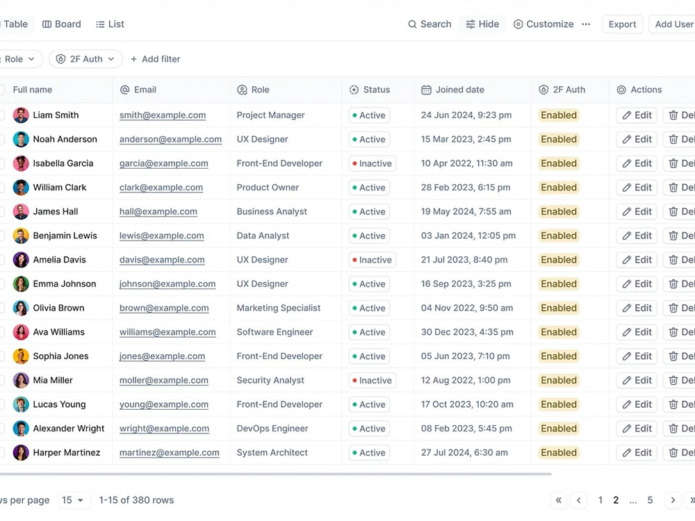This screenshot has width=695, height=521.
Task: Click Ava Williams's avatar
Action: click(21, 332)
